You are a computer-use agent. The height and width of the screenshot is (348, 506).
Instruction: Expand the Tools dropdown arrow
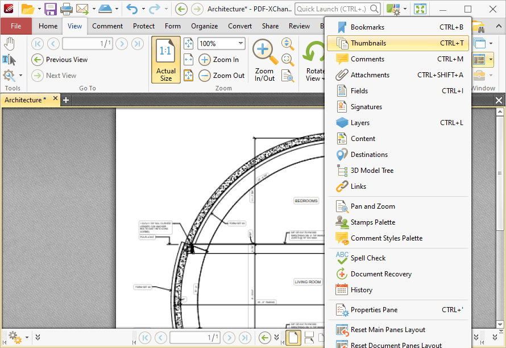pos(19,74)
